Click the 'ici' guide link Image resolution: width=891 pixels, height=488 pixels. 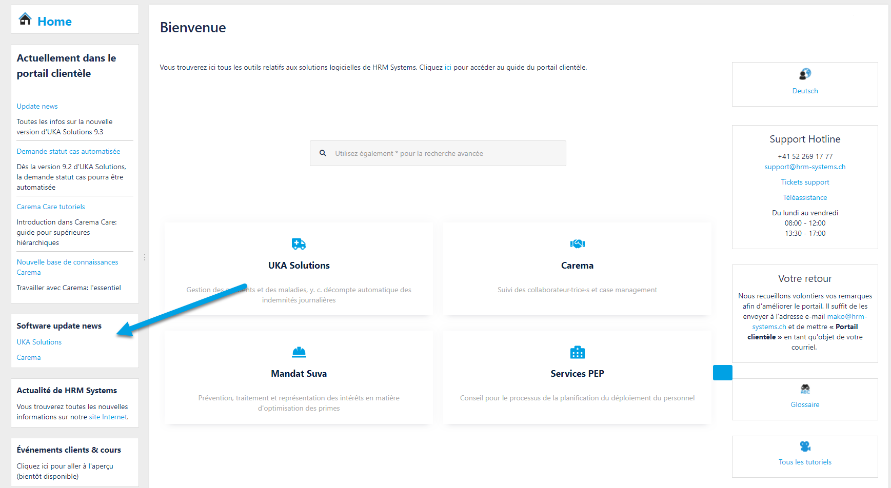coord(448,67)
